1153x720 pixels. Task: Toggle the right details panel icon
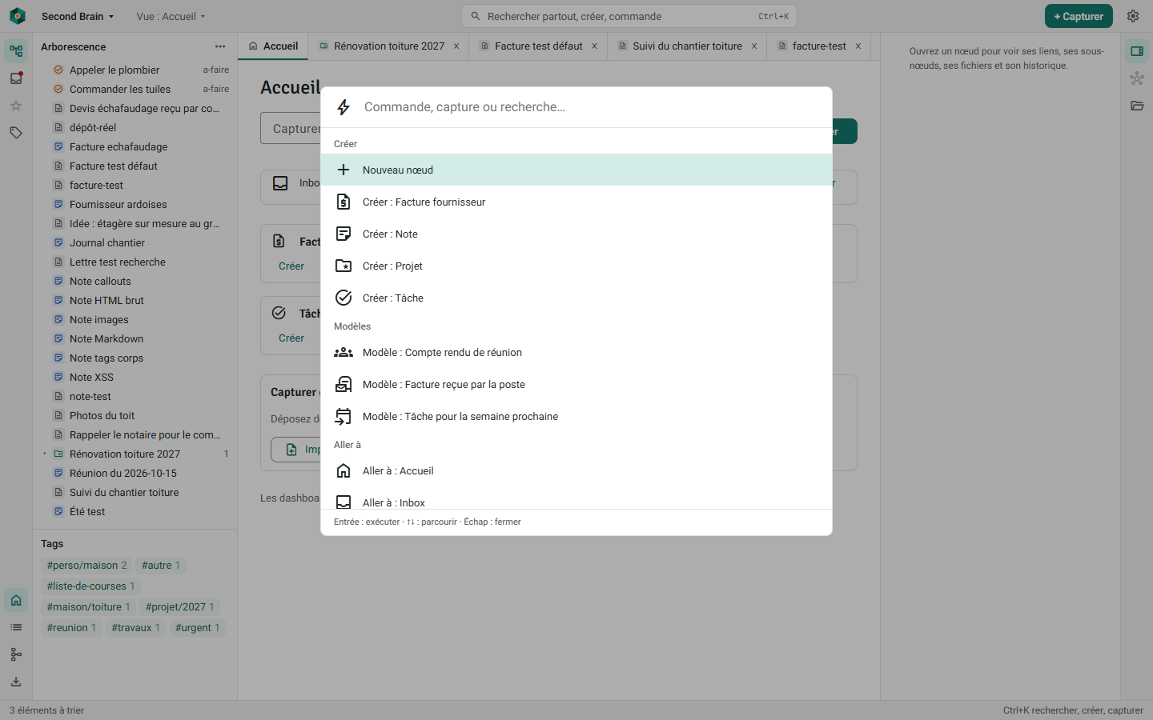[1137, 51]
